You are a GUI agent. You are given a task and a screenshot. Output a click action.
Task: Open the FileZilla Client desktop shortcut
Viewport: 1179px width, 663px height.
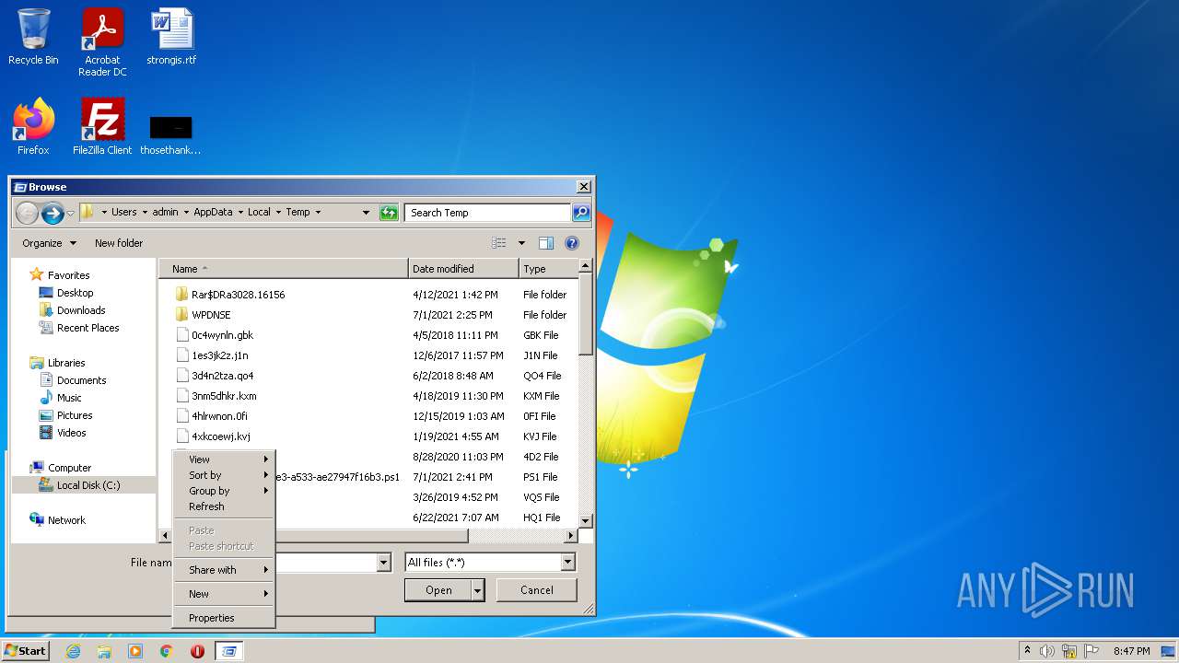[x=102, y=127]
